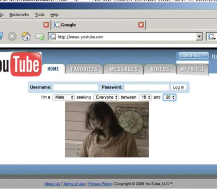Click the YouTube logo
This screenshot has height=189, width=217.
click(x=20, y=64)
